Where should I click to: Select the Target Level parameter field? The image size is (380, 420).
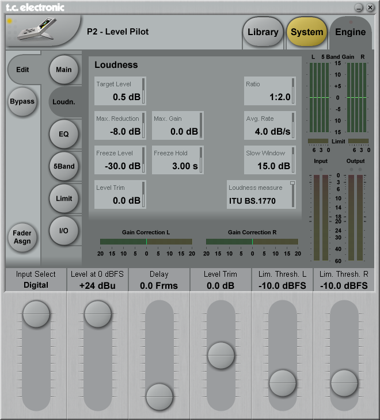[120, 91]
